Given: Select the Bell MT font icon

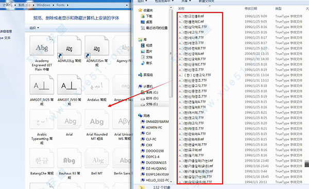Looking at the screenshot, I should [97, 159].
